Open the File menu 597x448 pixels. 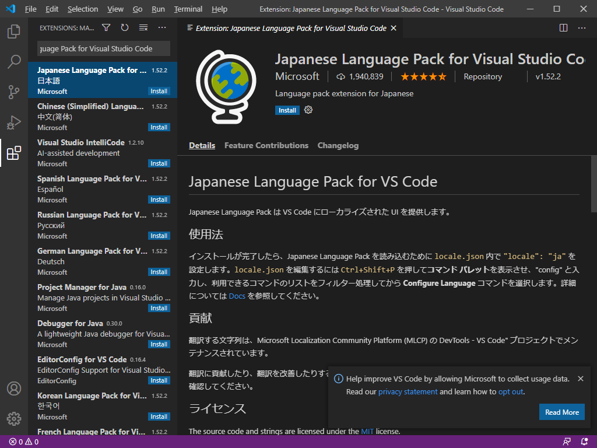pos(30,9)
